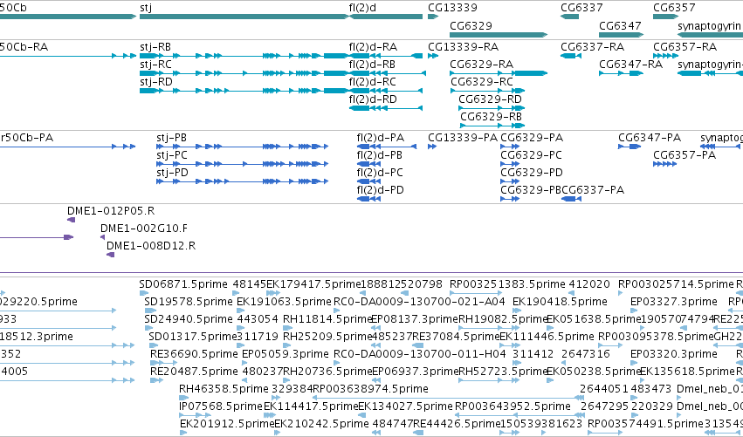This screenshot has width=743, height=437.
Task: Click the RH11814.5prime EST label
Action: point(327,319)
